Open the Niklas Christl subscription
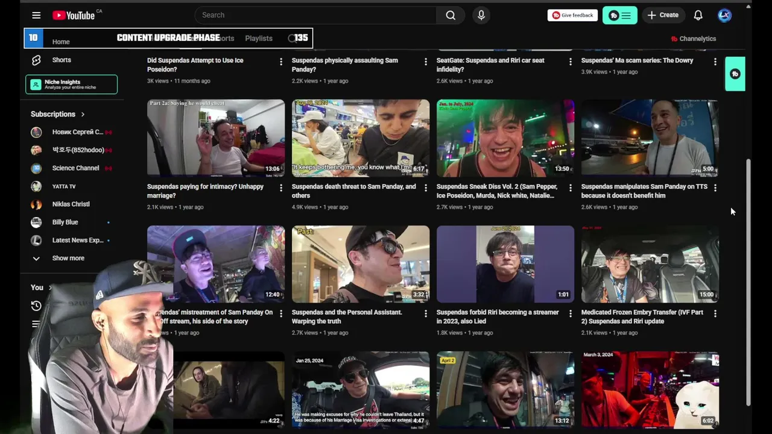This screenshot has width=772, height=434. click(72, 204)
